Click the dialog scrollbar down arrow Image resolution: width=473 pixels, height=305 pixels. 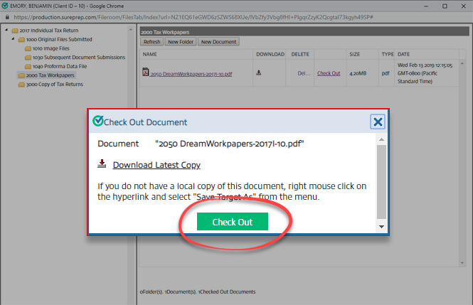[381, 227]
